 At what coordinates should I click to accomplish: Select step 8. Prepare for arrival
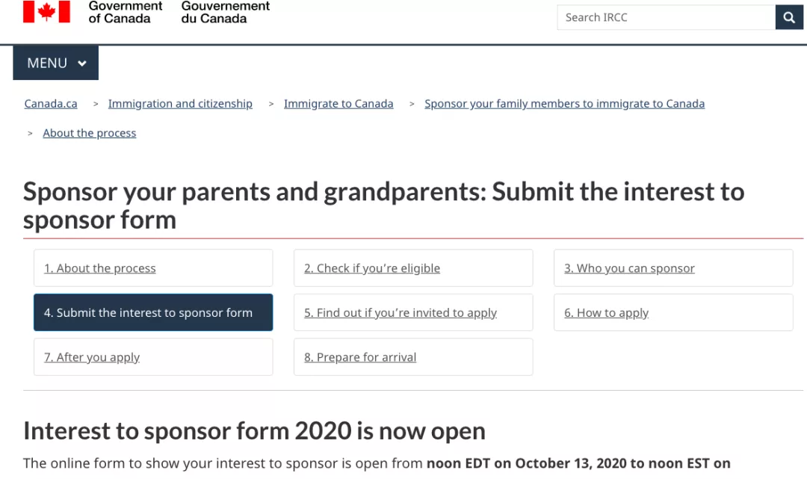pyautogui.click(x=360, y=357)
